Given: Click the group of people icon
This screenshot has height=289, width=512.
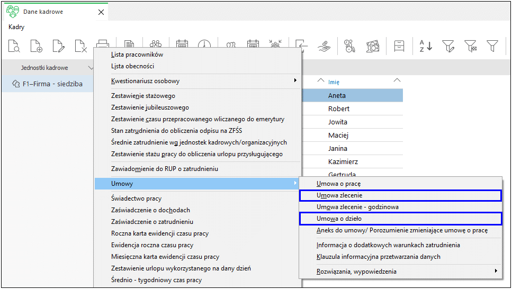Looking at the screenshot, I should tap(156, 44).
